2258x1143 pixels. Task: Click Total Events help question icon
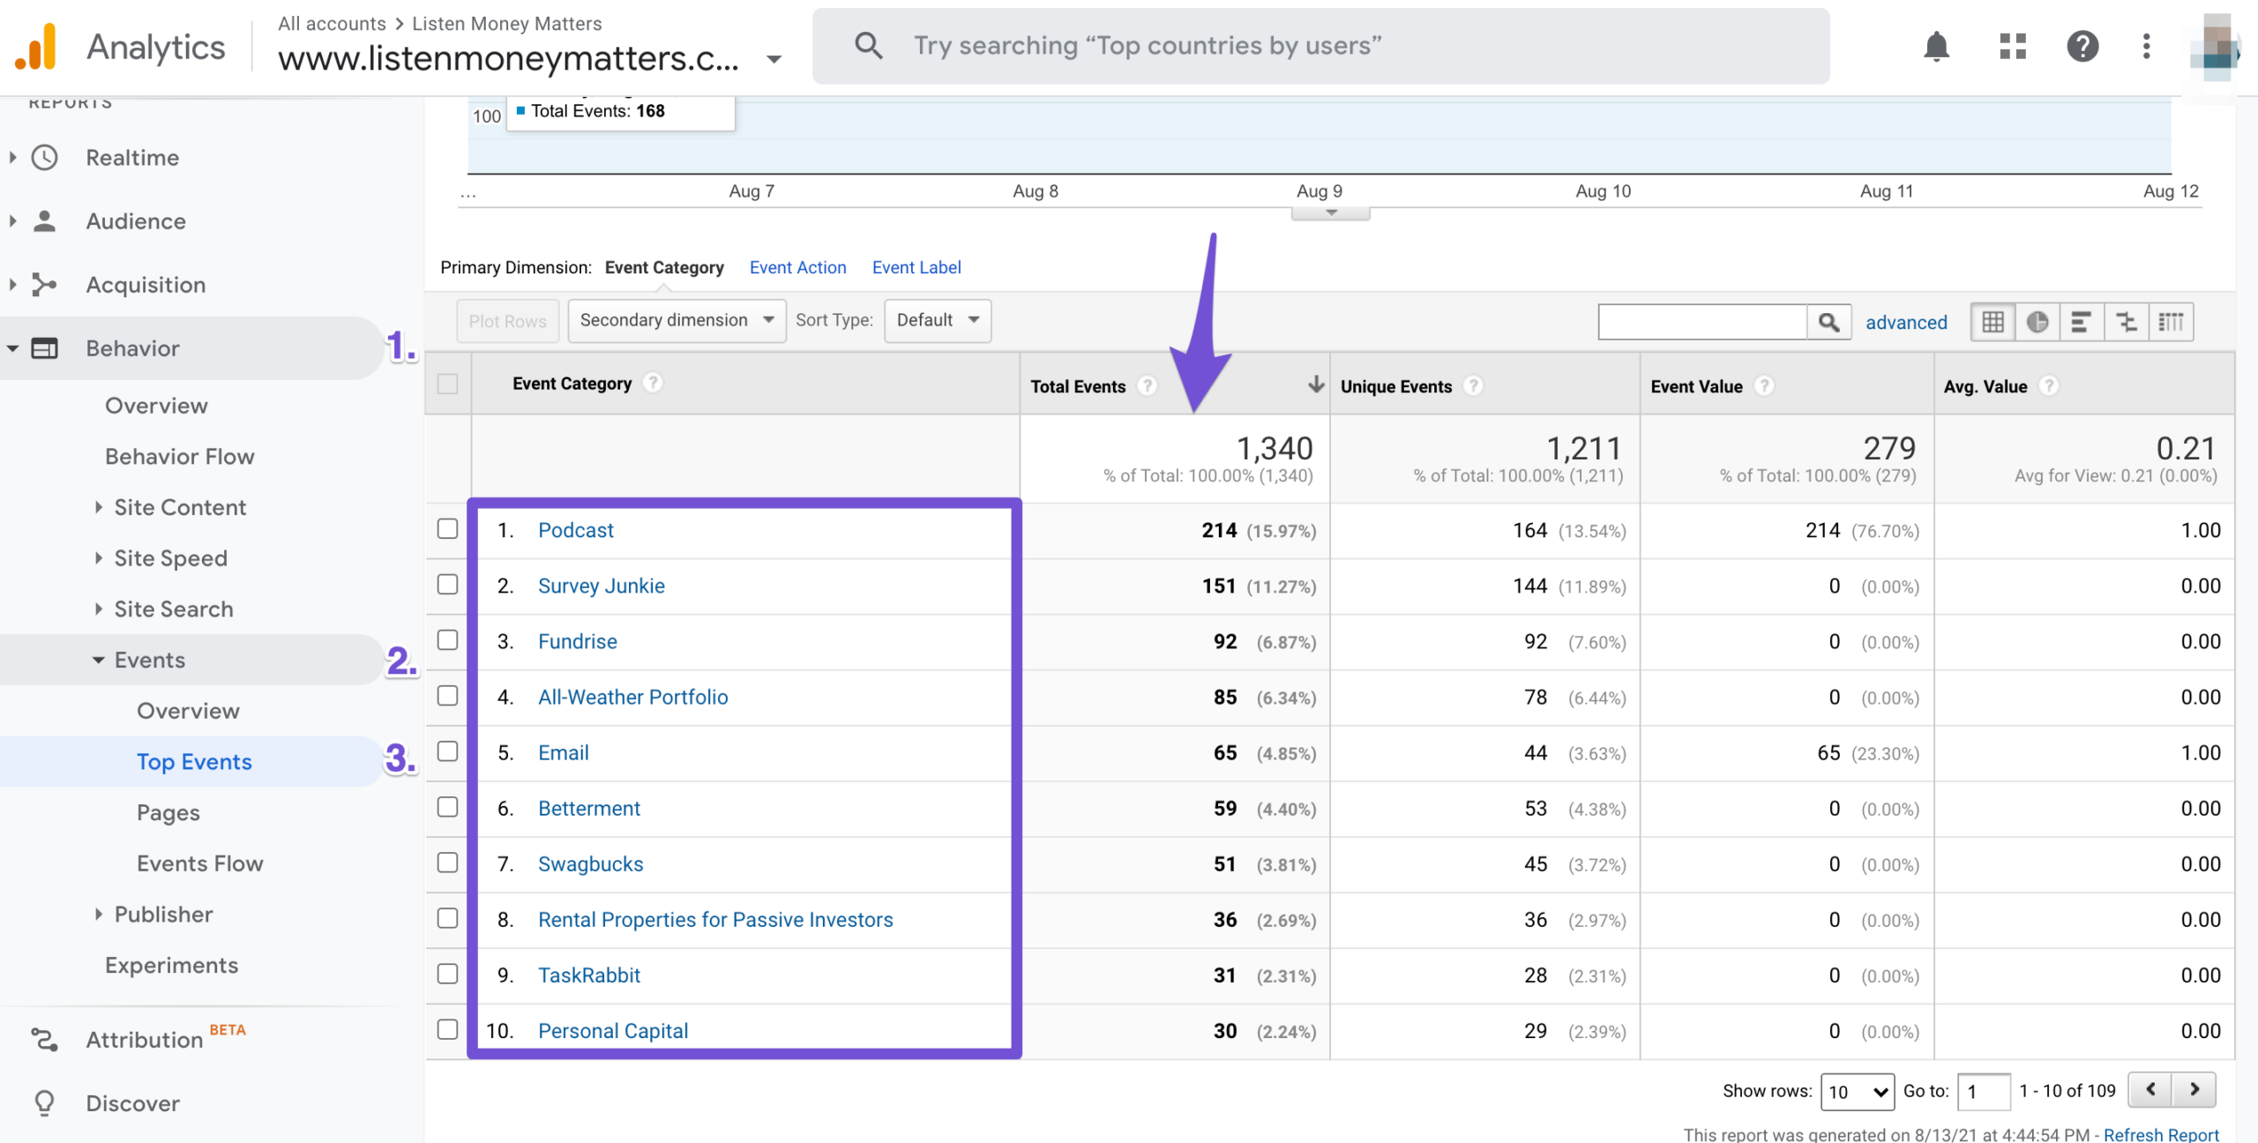1147,385
